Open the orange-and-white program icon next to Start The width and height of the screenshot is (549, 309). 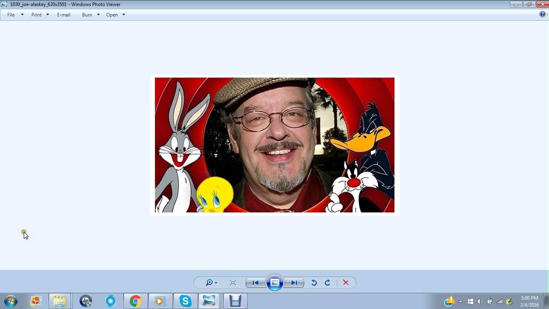pyautogui.click(x=35, y=301)
